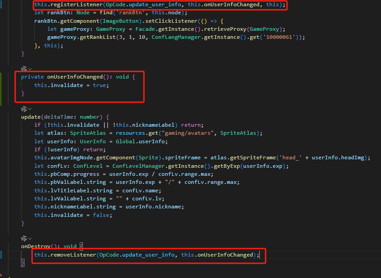The height and width of the screenshot is (278, 381).
Task: Click the getByExp method call
Action: click(227, 166)
